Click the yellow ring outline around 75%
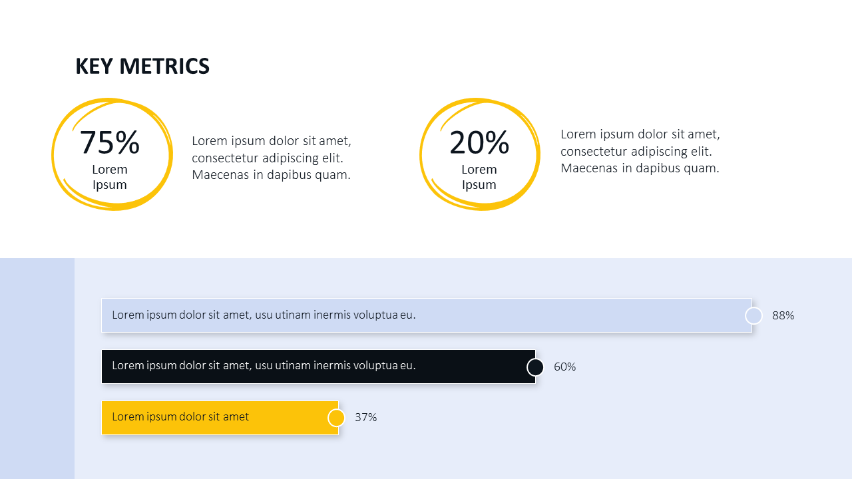852x479 pixels. (53, 154)
